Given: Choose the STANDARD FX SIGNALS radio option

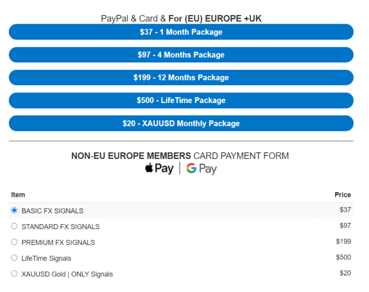Looking at the screenshot, I should tap(14, 227).
